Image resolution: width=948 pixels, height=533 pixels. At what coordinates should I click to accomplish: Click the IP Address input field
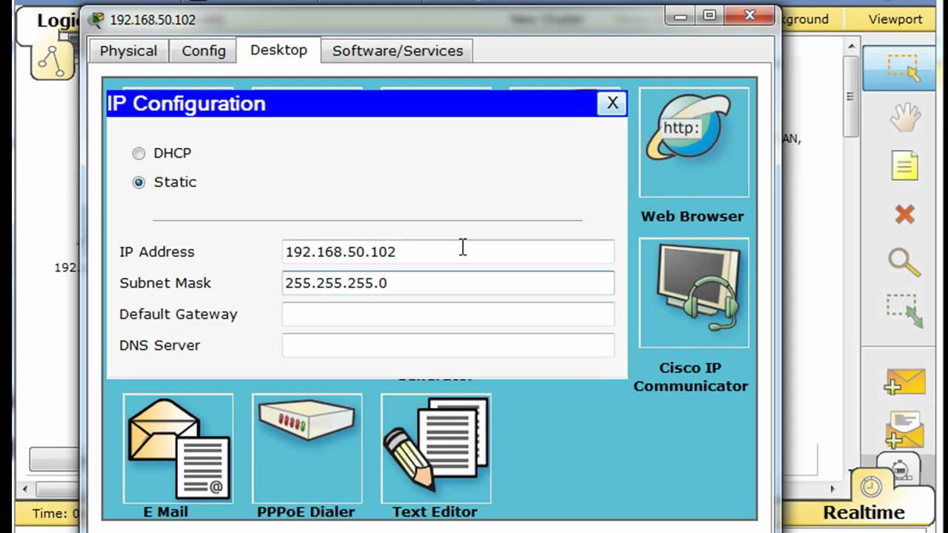click(448, 252)
